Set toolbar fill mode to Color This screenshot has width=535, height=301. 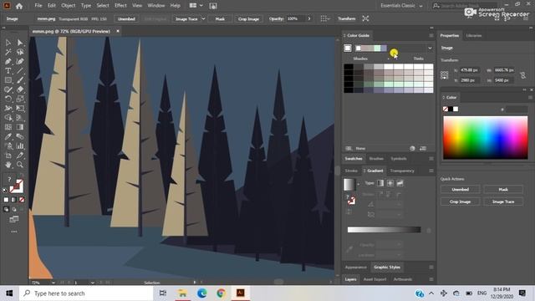pos(6,200)
